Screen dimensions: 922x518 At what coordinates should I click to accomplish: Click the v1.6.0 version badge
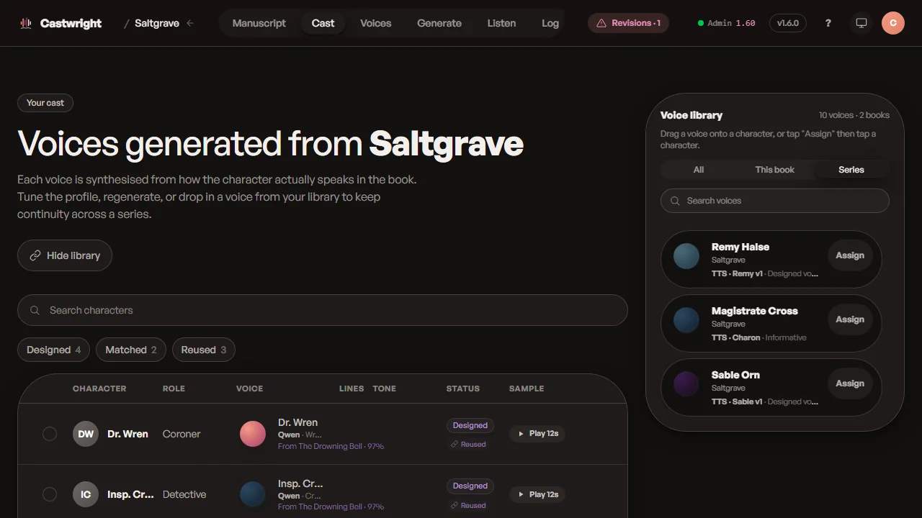tap(788, 23)
